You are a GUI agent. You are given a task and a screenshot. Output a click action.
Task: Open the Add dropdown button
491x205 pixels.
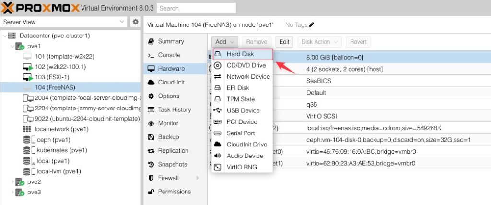(225, 42)
